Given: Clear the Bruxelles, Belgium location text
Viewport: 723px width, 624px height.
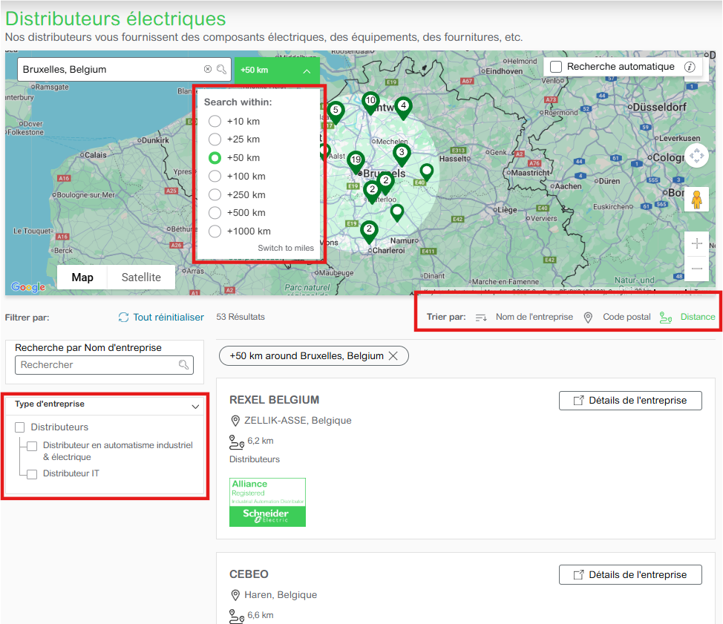Looking at the screenshot, I should click(x=208, y=69).
